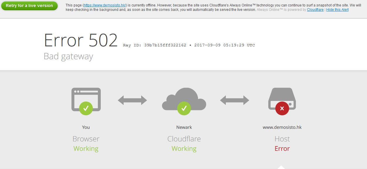Screen dimensions: 367x169
Task: Click the arrow between cloud and host
Action: (235, 100)
